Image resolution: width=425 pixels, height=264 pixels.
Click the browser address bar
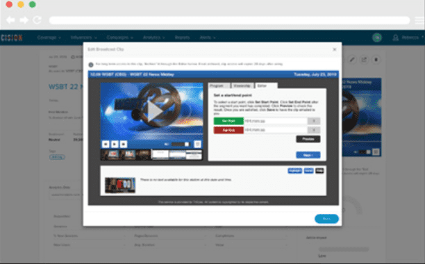(229, 20)
